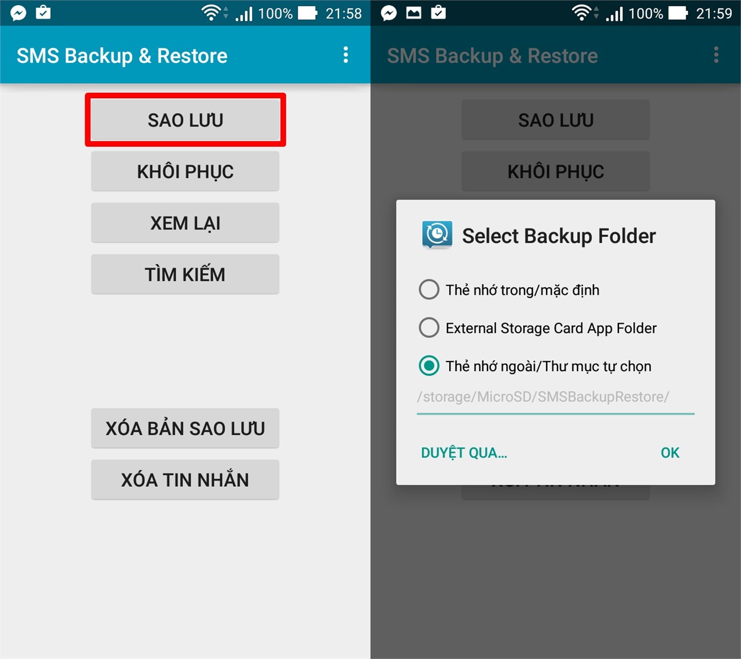Select Thẻ nhớ trong/mặc định radio option
741x659 pixels.
[509, 290]
